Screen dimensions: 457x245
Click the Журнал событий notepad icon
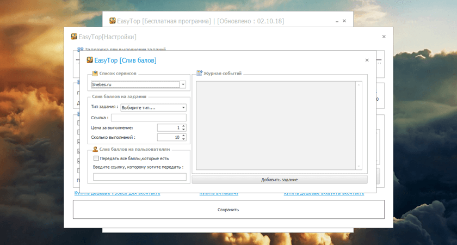[199, 73]
